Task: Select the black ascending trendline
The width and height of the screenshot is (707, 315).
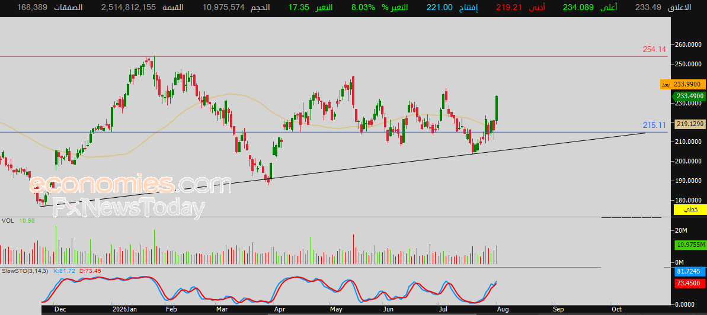Action: click(x=343, y=169)
